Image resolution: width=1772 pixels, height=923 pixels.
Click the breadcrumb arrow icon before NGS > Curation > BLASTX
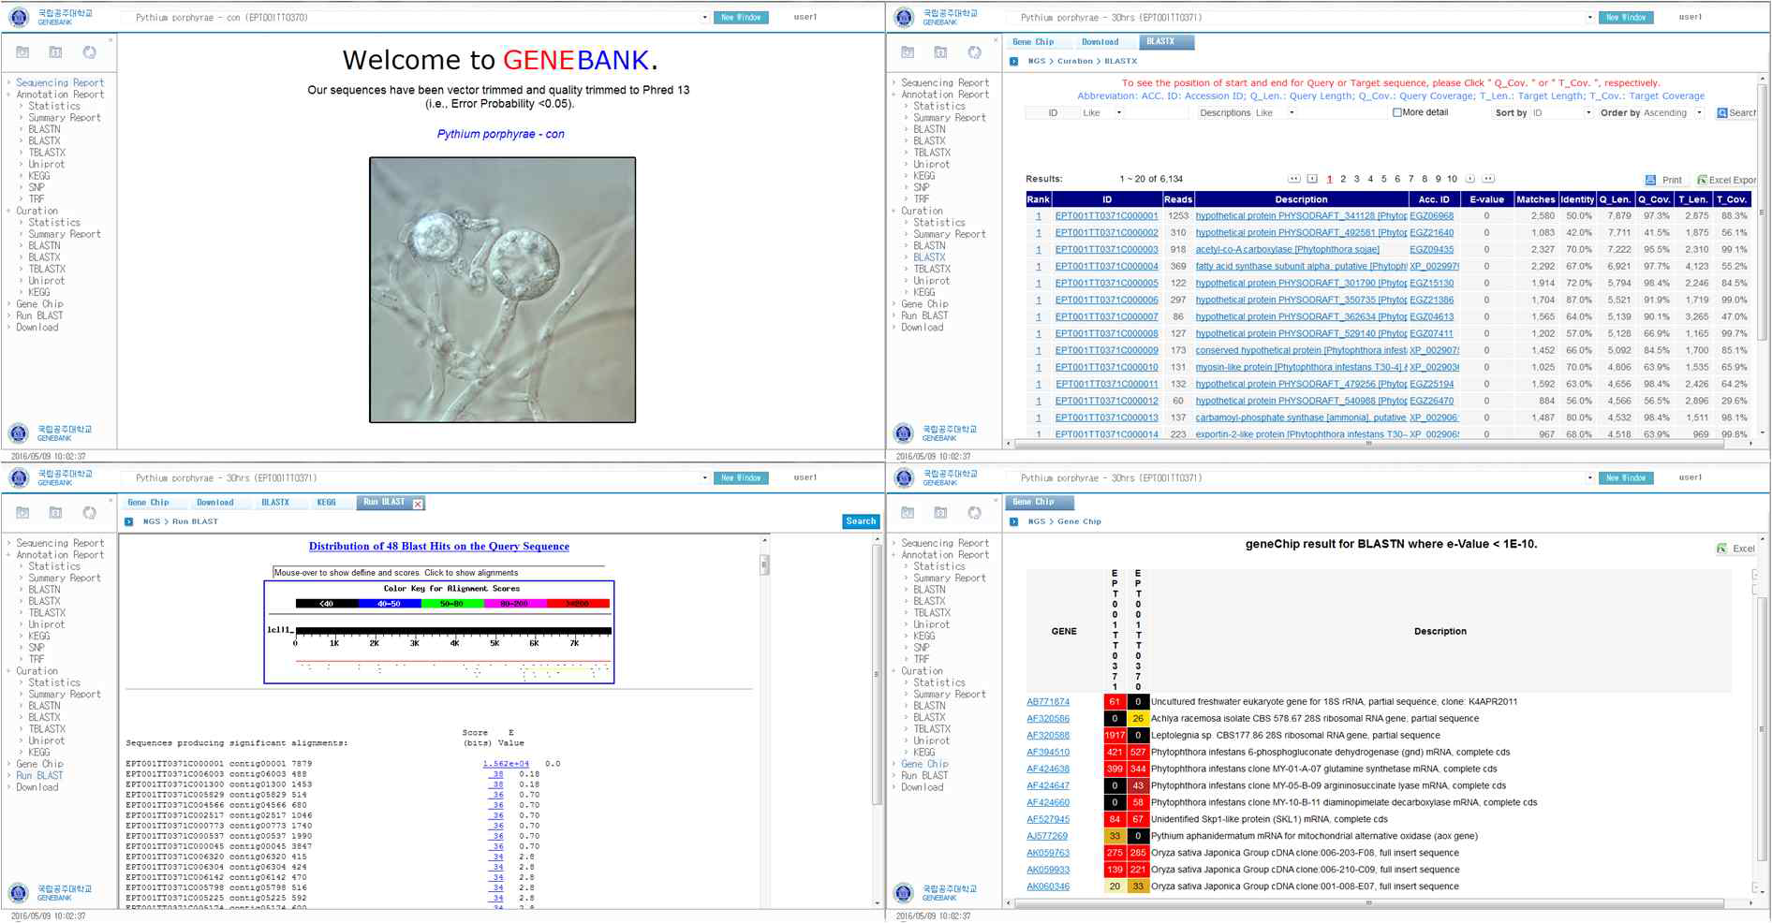pyautogui.click(x=1013, y=62)
